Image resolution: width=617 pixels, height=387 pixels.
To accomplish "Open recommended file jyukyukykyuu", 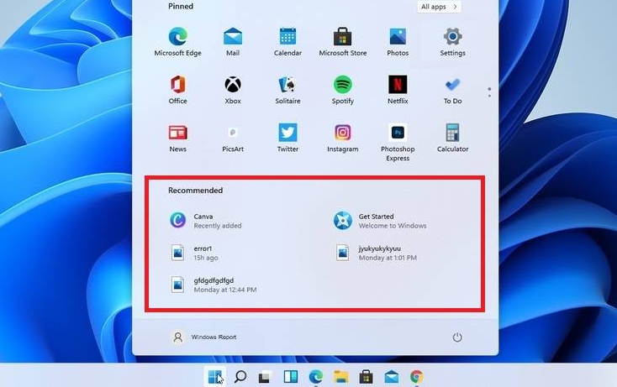I will [376, 253].
